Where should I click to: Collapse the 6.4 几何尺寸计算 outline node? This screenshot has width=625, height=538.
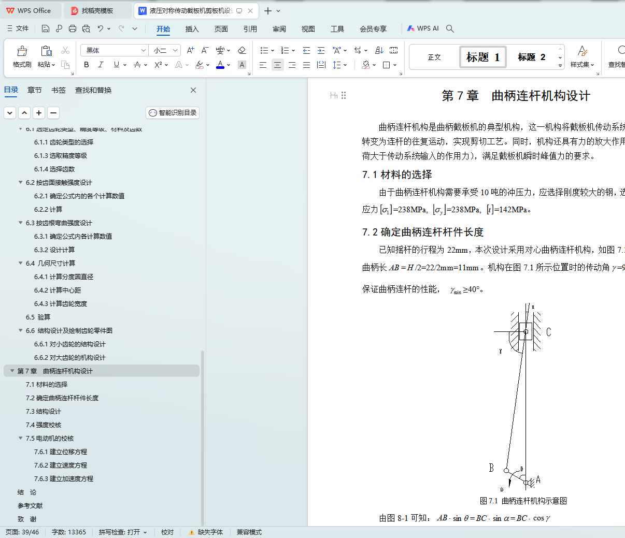point(20,263)
